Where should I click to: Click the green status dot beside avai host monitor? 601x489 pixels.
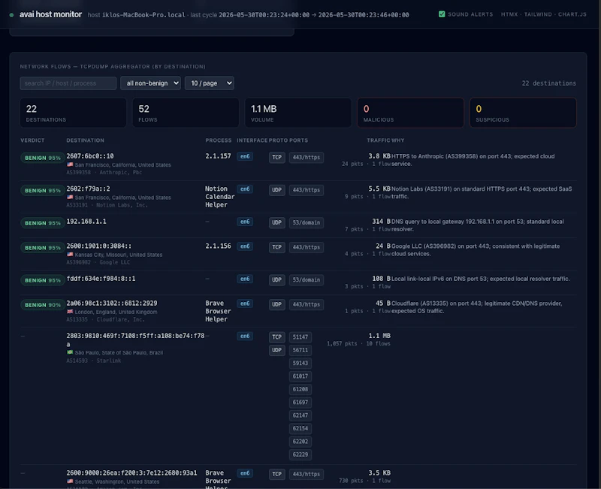11,15
